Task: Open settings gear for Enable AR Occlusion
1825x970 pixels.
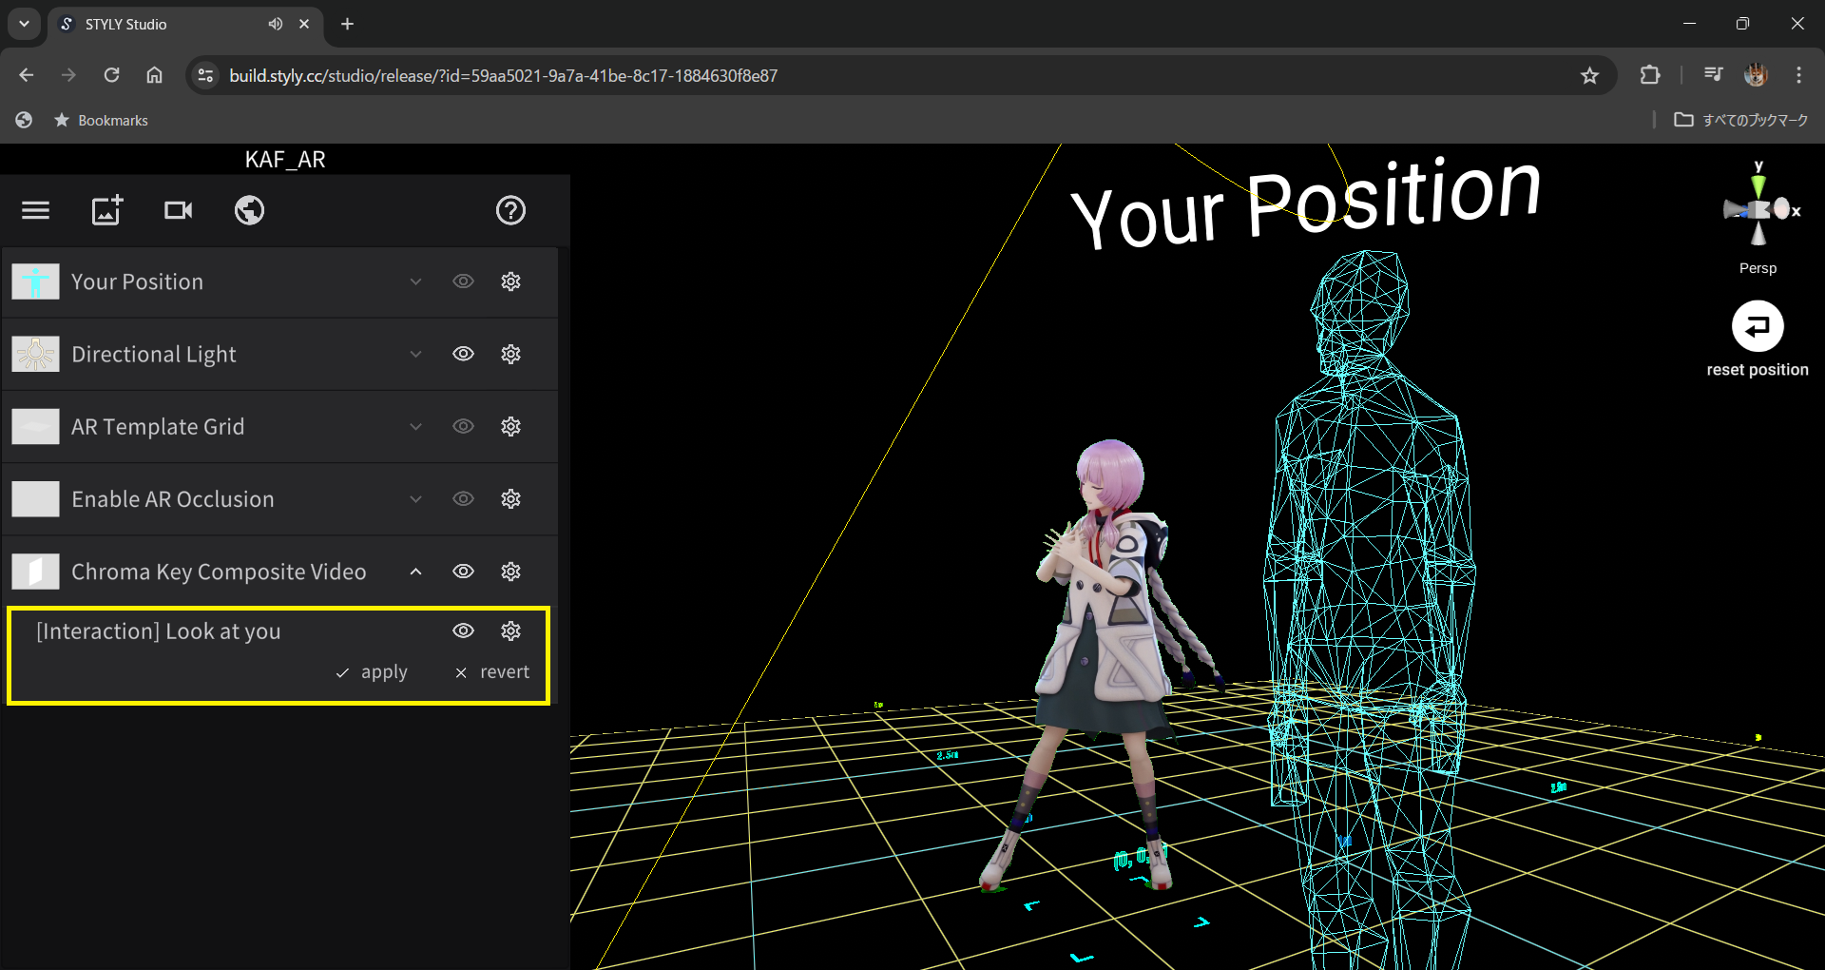Action: click(x=511, y=499)
